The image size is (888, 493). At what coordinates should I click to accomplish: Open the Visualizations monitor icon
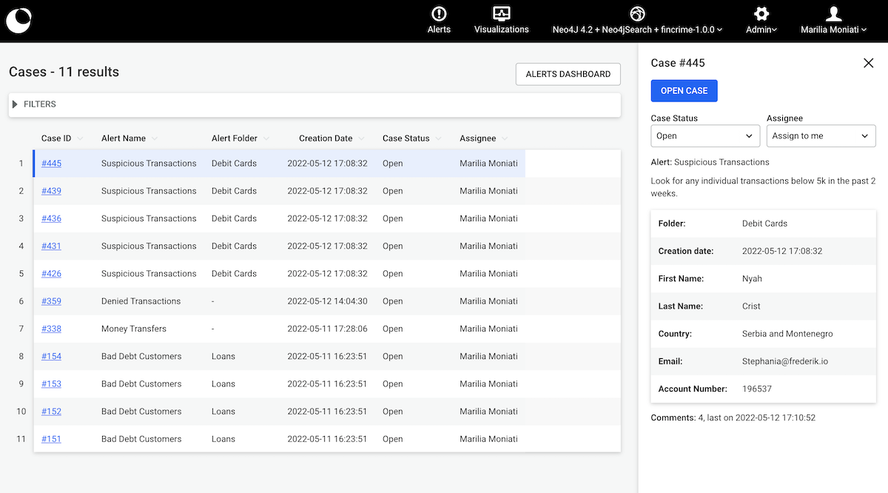click(501, 13)
